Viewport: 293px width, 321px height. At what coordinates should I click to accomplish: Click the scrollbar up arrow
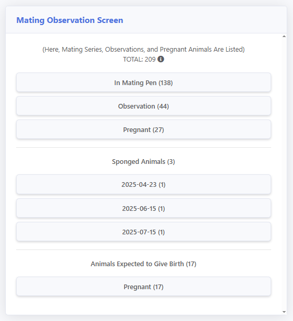click(284, 37)
